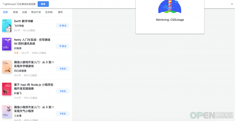Switch to the 前端 tab
Viewport: 235px width, 121px height.
[x=15, y=12]
